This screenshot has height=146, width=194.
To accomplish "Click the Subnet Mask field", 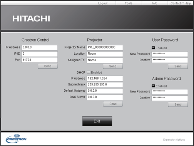I will tap(105, 85).
